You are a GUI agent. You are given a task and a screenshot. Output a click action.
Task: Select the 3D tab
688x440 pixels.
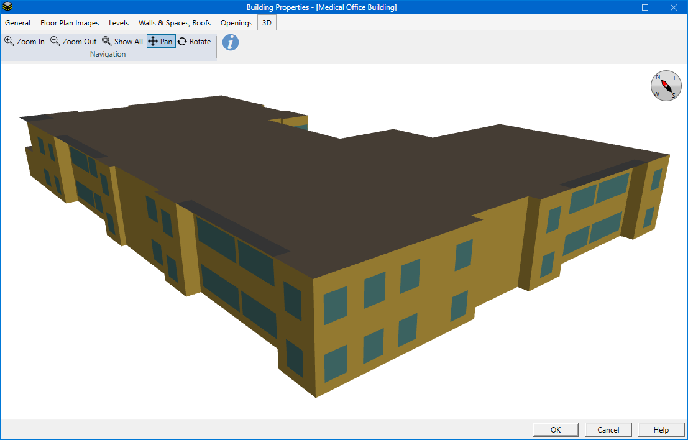267,23
